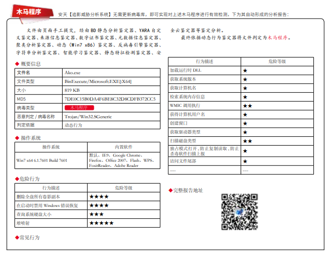
Task: Select the 常见行为 section heading
Action: pyautogui.click(x=30, y=237)
